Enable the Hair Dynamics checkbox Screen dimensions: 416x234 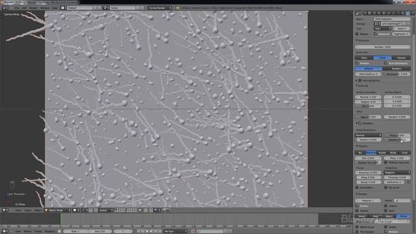pyautogui.click(x=360, y=81)
